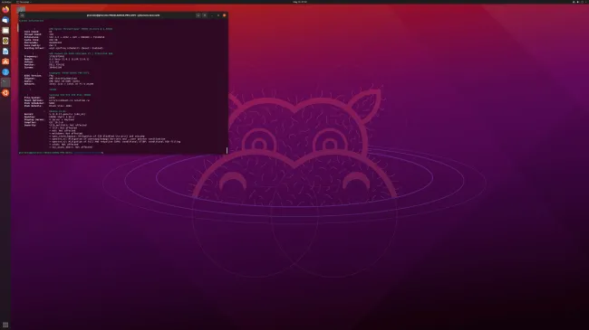Open the terminal hamburger menu
Screen dimensions: 589x330
205,15
